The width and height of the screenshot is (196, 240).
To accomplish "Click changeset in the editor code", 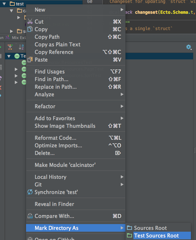I will pyautogui.click(x=146, y=12).
